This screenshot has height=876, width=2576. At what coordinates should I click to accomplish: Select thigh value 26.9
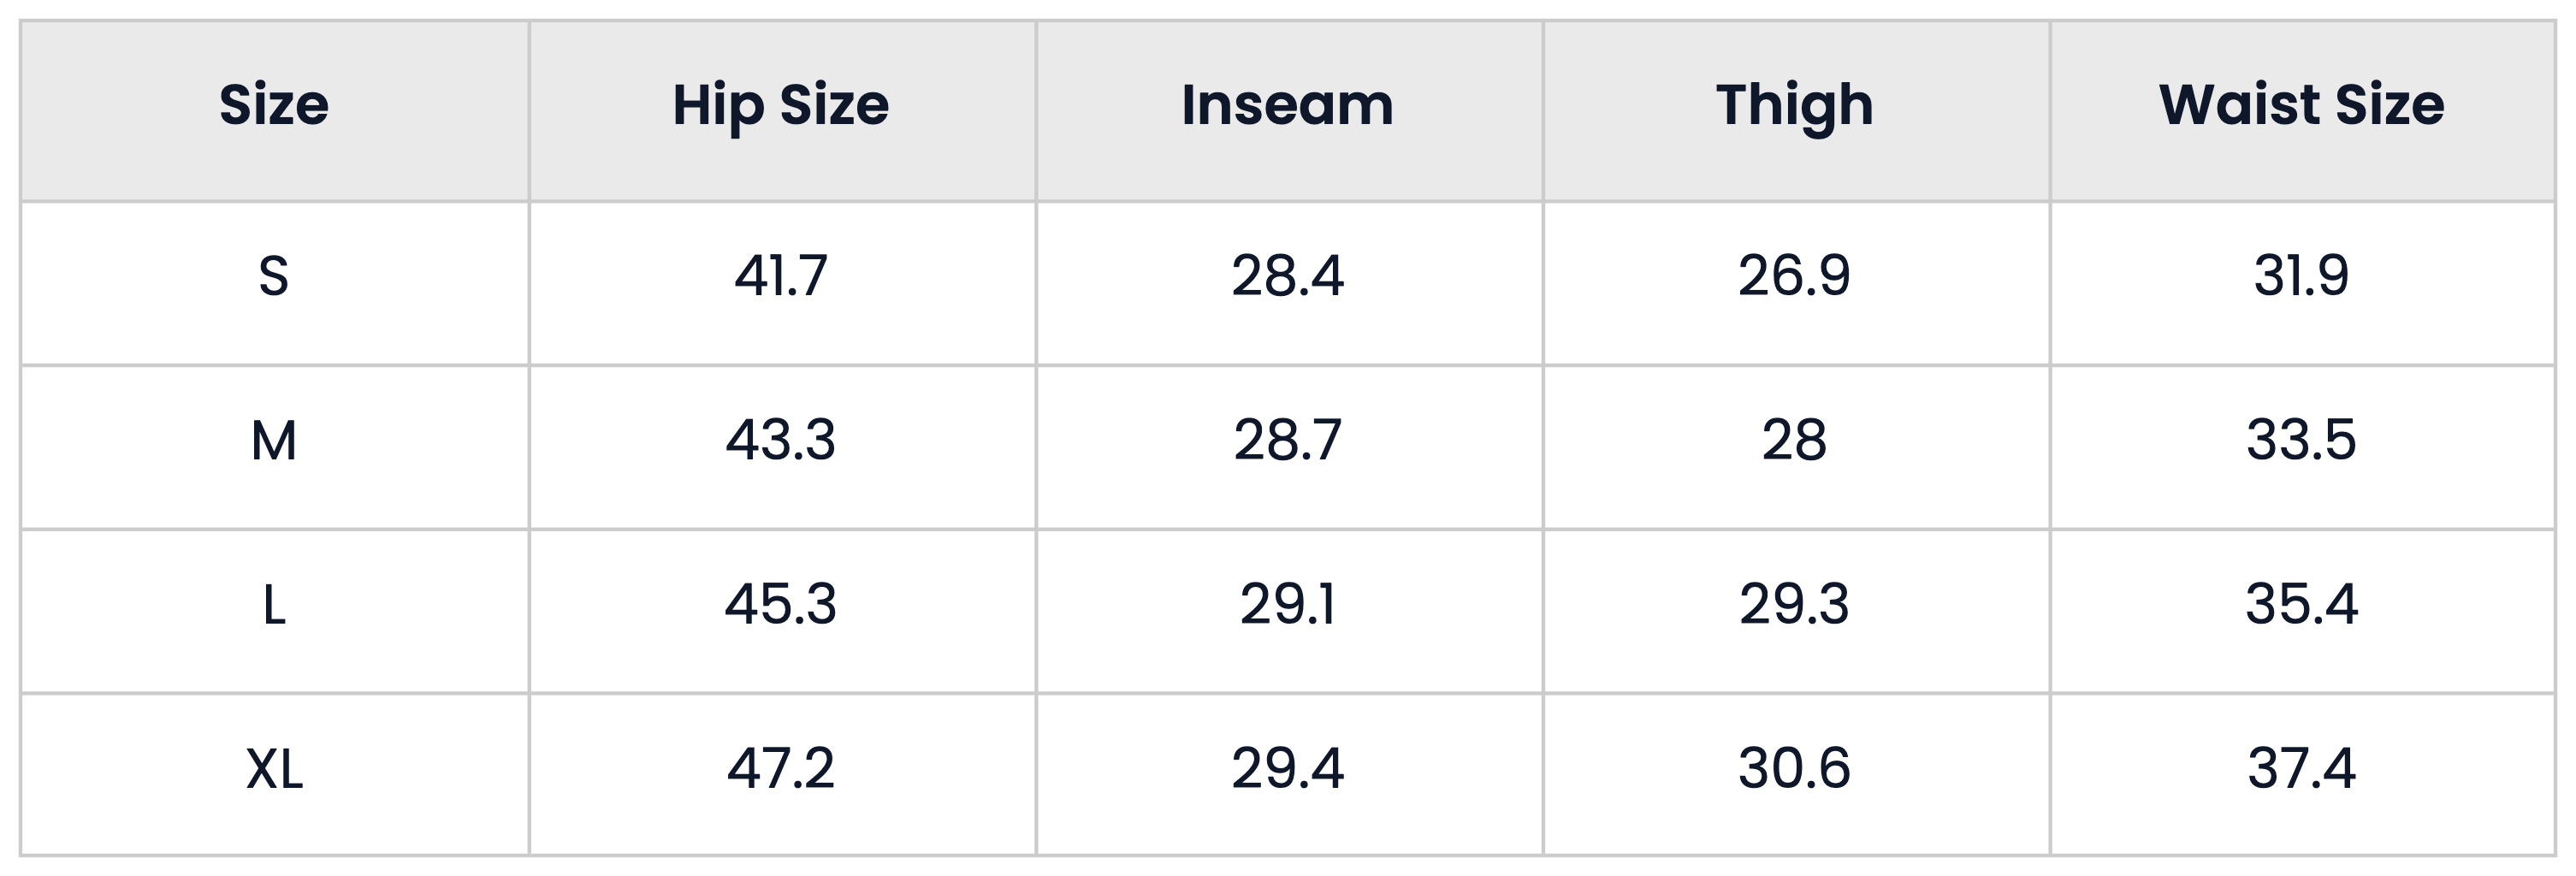pyautogui.click(x=1795, y=276)
